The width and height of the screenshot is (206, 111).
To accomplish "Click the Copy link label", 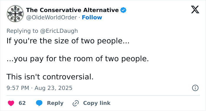I will pos(97,103).
